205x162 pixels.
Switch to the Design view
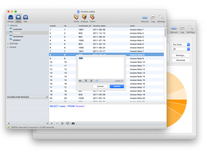[x=11, y=18]
